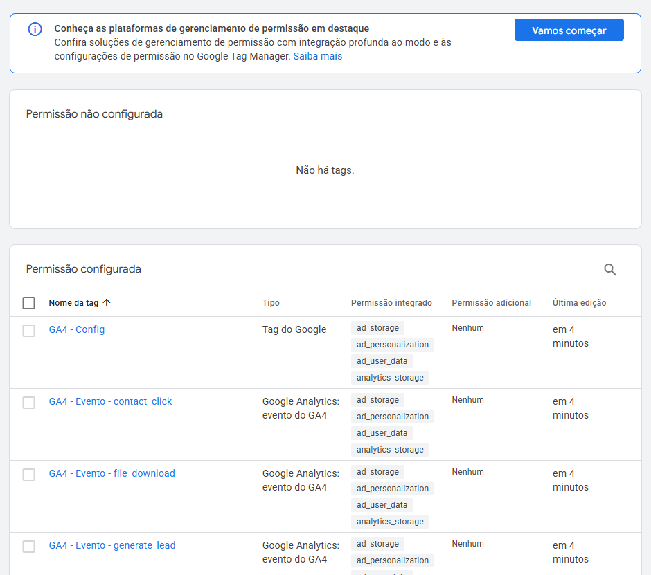Click ad_personalization chip in the file_download row

point(393,489)
